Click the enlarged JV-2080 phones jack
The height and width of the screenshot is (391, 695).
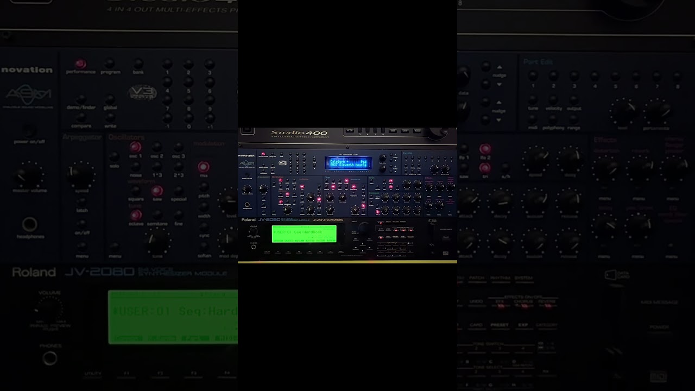pyautogui.click(x=49, y=358)
